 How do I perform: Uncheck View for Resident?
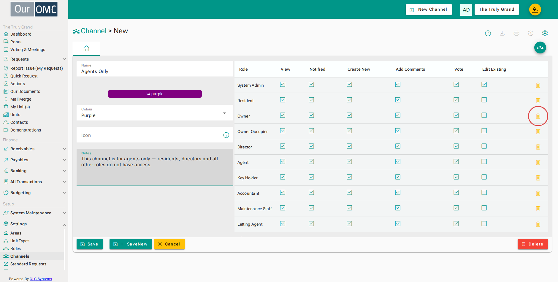(x=283, y=100)
